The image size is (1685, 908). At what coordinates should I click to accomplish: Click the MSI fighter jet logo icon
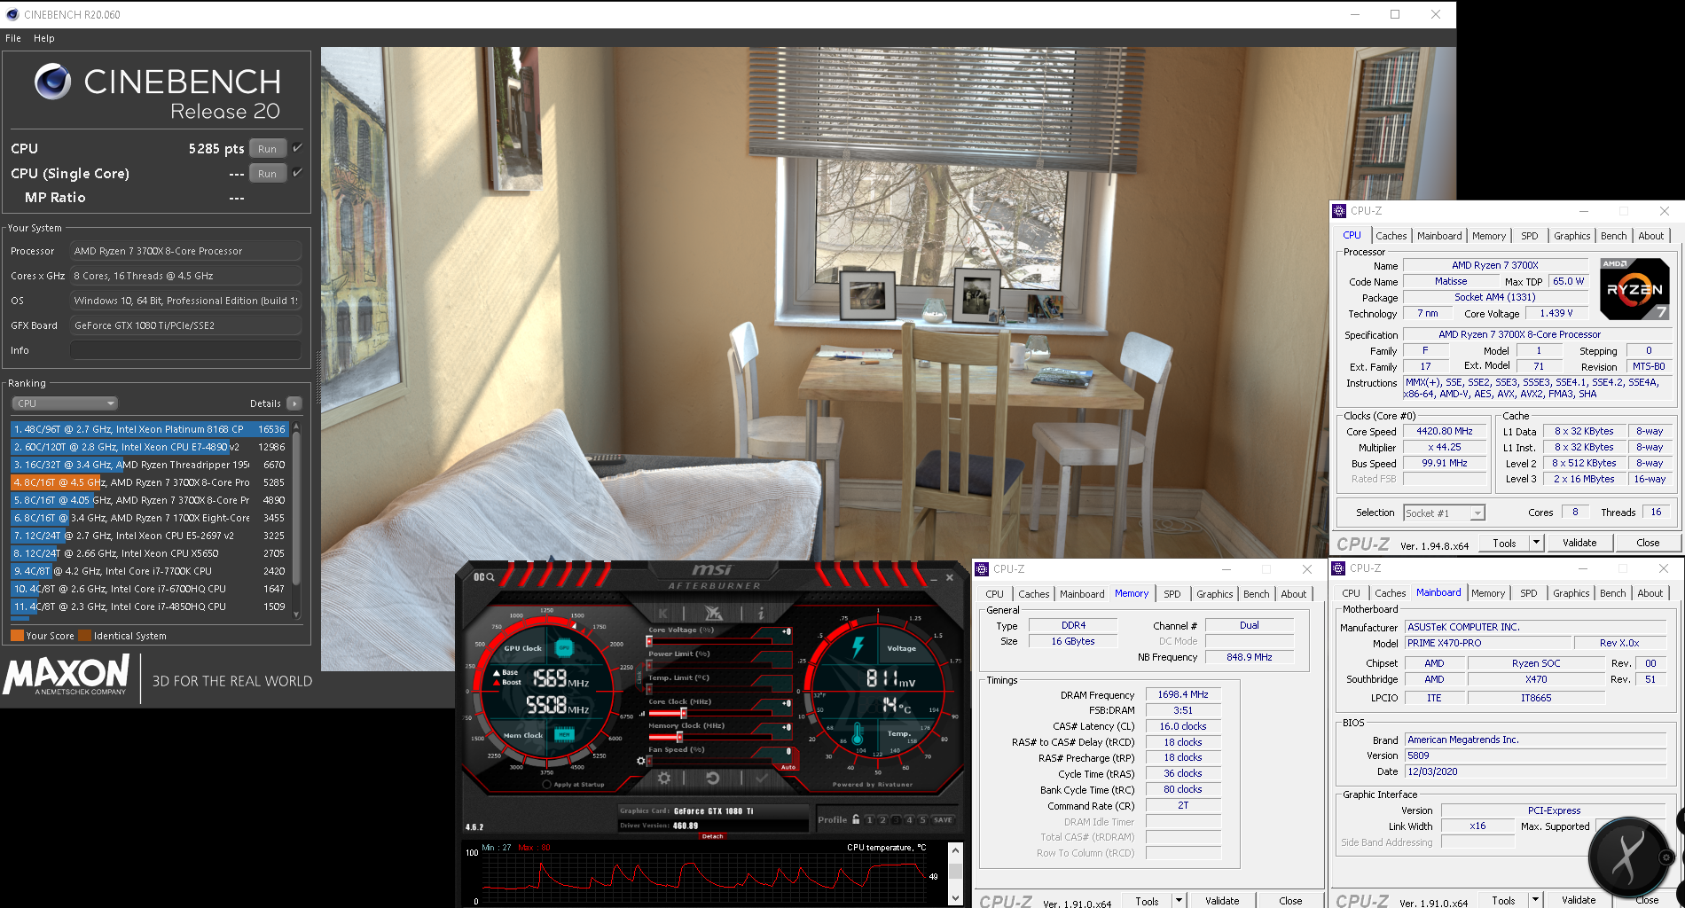click(712, 613)
